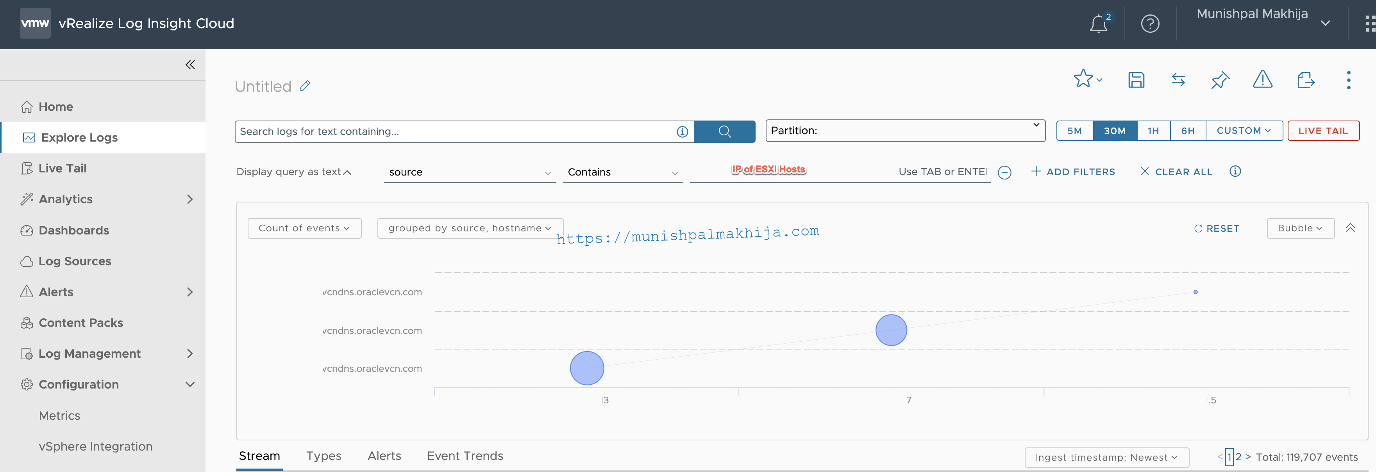The image size is (1376, 472).
Task: Select the 1H time range
Action: click(1153, 131)
